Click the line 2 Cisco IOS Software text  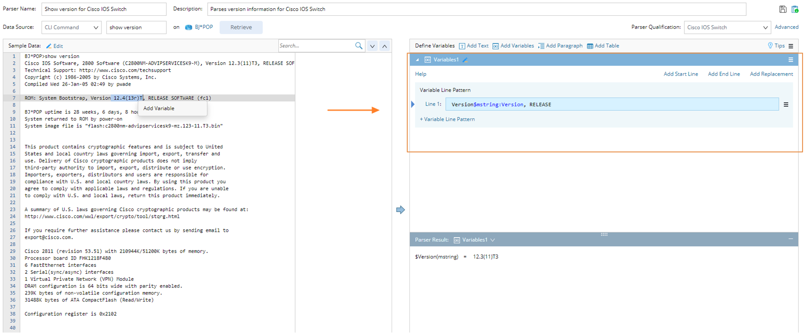coord(159,63)
